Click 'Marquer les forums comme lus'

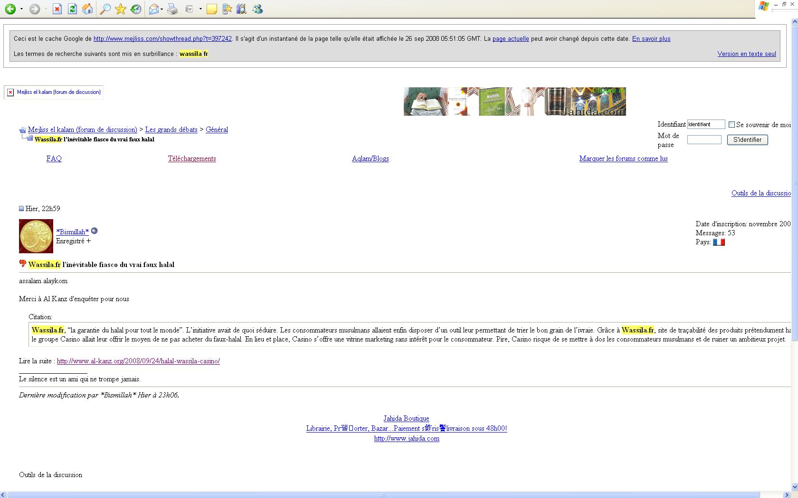(623, 158)
